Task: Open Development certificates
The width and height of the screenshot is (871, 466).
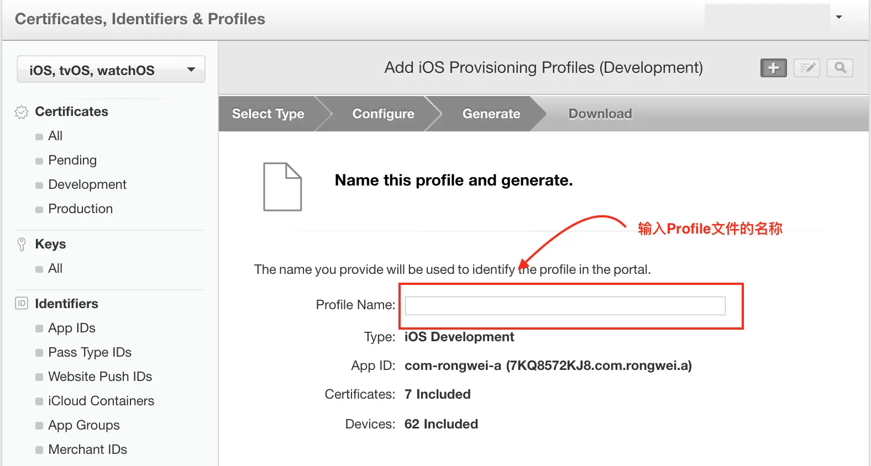Action: click(x=87, y=184)
